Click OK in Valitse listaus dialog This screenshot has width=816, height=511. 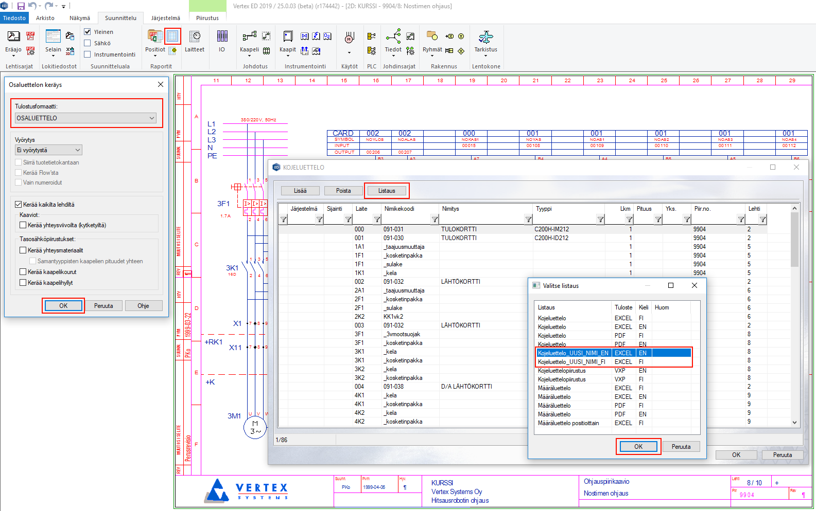coord(638,446)
